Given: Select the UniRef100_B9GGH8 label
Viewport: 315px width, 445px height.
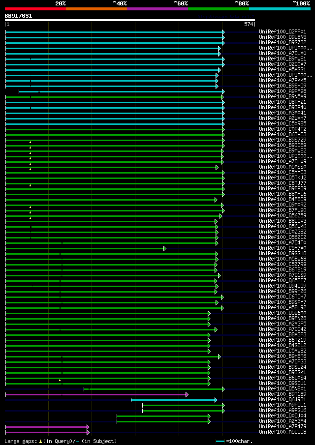Looking at the screenshot, I should 283,254.
